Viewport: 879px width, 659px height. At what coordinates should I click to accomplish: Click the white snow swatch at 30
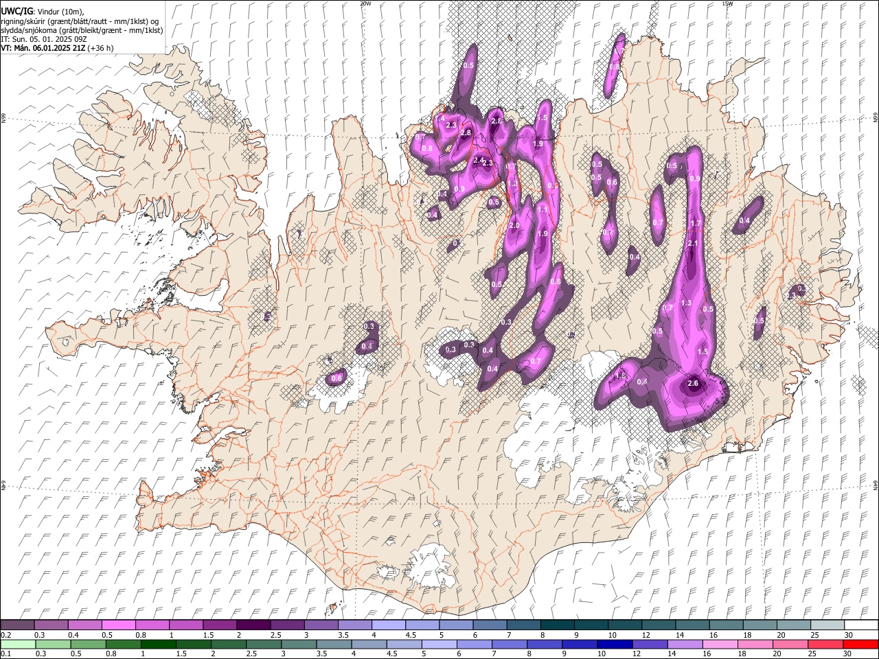click(860, 625)
